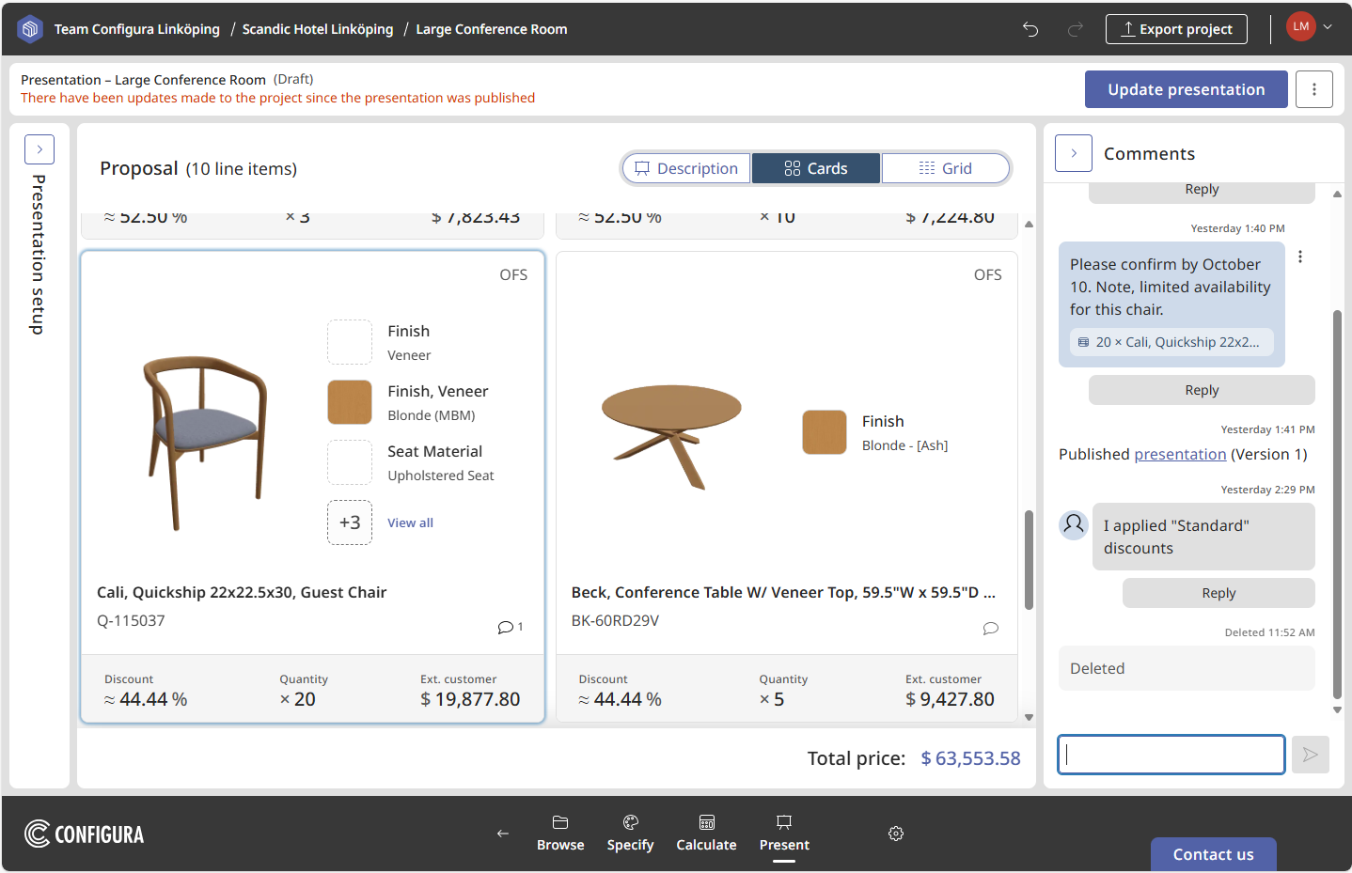Viewport: 1352px width, 873px height.
Task: Open comments on Beck table card
Action: tap(990, 628)
